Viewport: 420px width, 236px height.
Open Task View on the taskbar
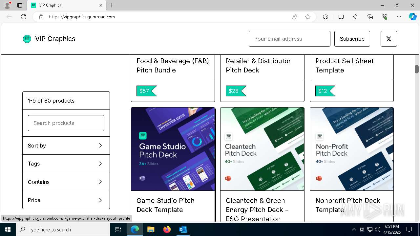(x=118, y=229)
